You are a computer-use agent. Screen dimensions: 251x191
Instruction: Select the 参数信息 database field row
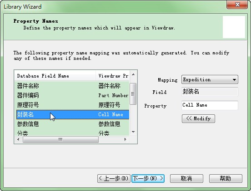(x=73, y=124)
